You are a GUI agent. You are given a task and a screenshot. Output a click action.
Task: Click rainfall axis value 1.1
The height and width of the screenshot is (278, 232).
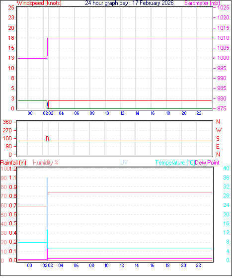pyautogui.click(x=12, y=178)
